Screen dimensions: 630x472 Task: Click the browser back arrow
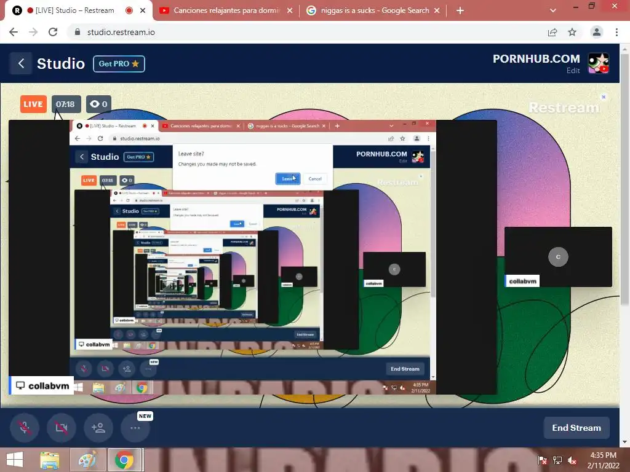14,32
